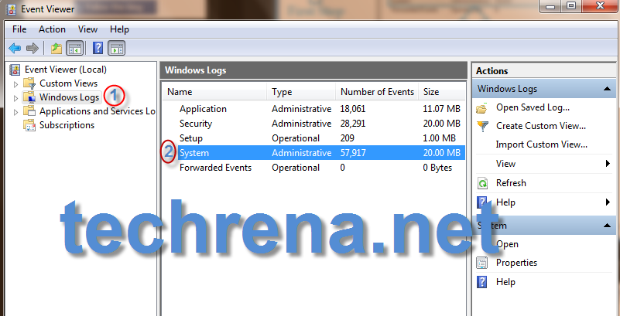Open the File menu
Viewport: 620px width, 316px height.
click(x=19, y=29)
